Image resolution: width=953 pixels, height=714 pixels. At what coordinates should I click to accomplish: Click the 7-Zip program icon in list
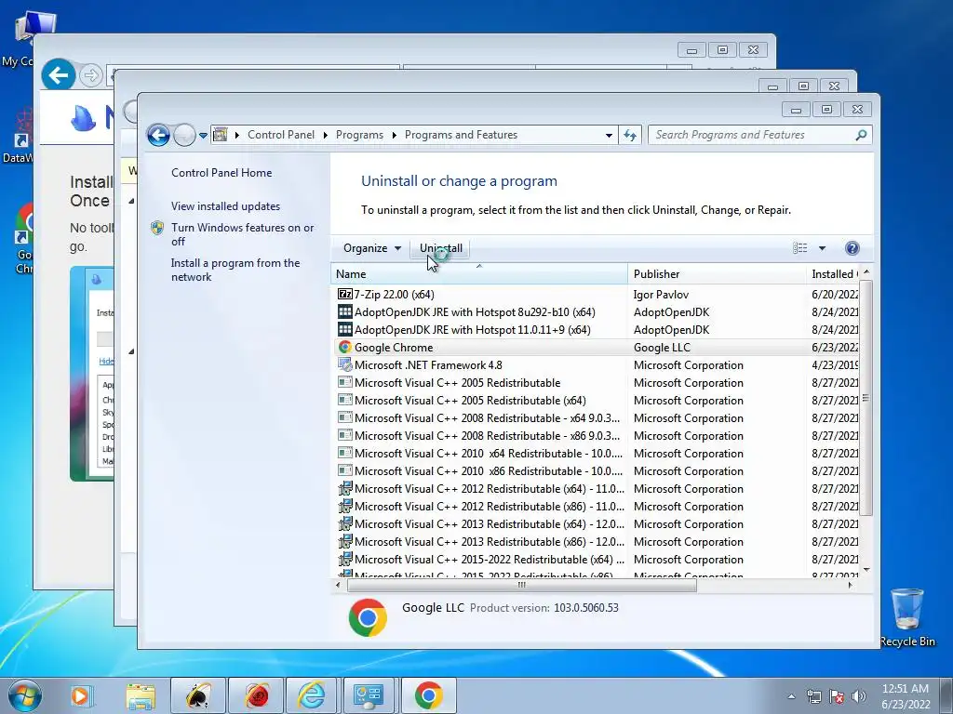(x=344, y=295)
